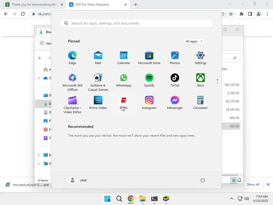Launch the Mail app
The height and width of the screenshot is (205, 273).
click(x=98, y=58)
